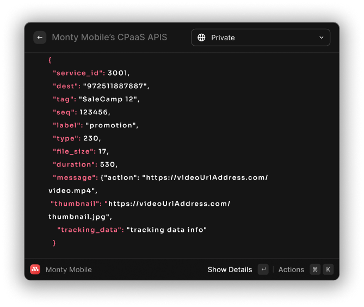Click the value "SaleCamp 12"
The image size is (364, 307).
pyautogui.click(x=108, y=99)
